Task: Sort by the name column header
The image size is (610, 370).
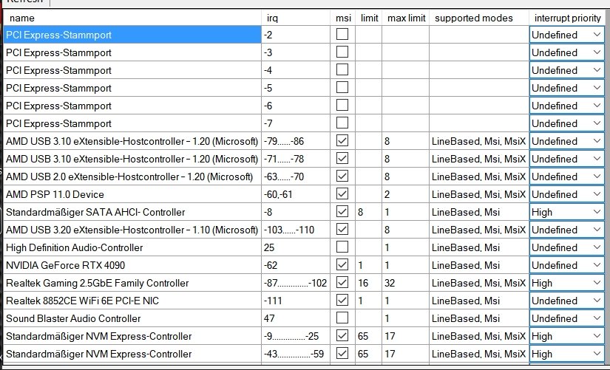Action: click(132, 18)
